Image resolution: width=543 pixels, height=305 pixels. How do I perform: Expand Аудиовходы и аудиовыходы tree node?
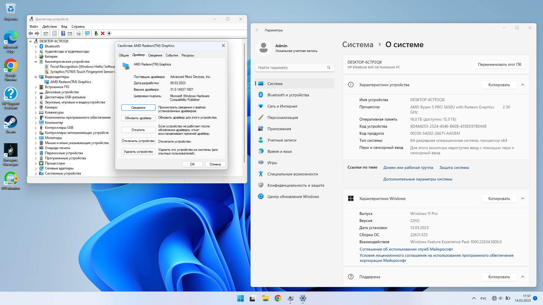tap(36, 51)
